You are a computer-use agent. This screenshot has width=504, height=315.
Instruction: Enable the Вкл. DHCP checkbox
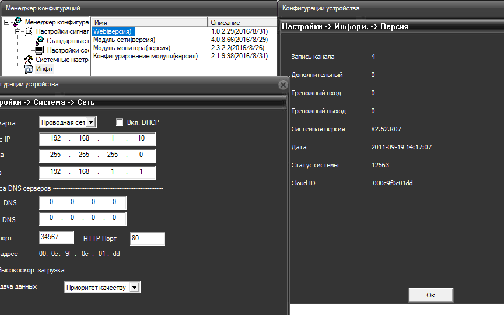click(120, 123)
